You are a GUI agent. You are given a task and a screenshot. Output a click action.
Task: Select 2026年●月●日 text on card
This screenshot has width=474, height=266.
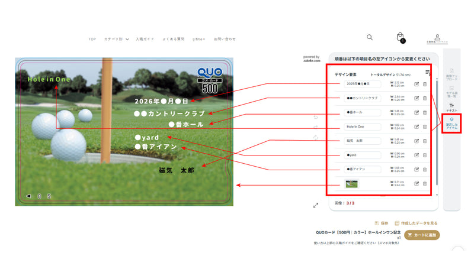click(161, 101)
